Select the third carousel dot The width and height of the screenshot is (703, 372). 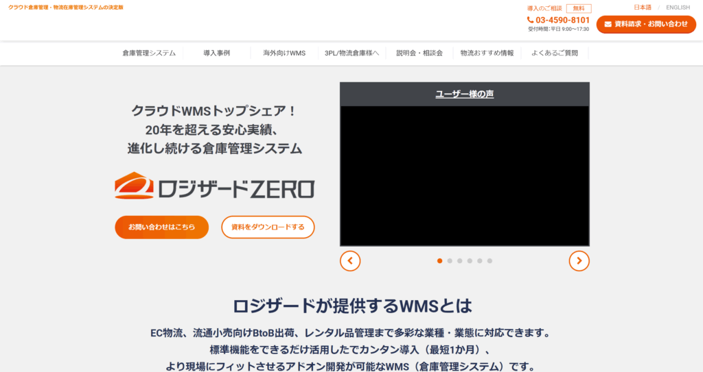459,261
